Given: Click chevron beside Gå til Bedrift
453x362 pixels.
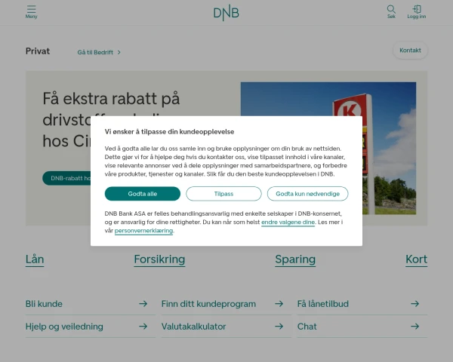Looking at the screenshot, I should coord(119,52).
